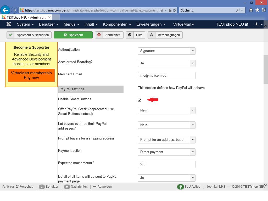Click the browser back arrow button
Screen dimensions: 268x201
pos(5,10)
